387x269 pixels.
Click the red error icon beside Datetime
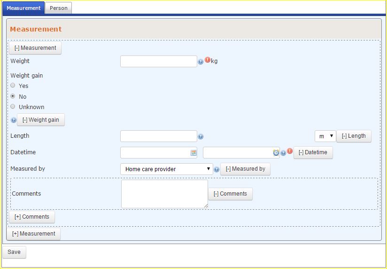click(x=290, y=151)
